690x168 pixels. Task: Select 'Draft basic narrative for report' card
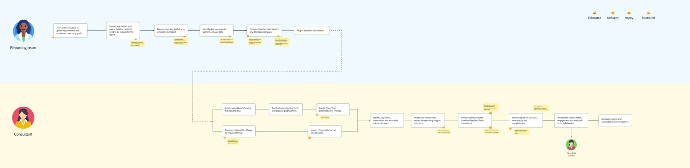[428, 121]
